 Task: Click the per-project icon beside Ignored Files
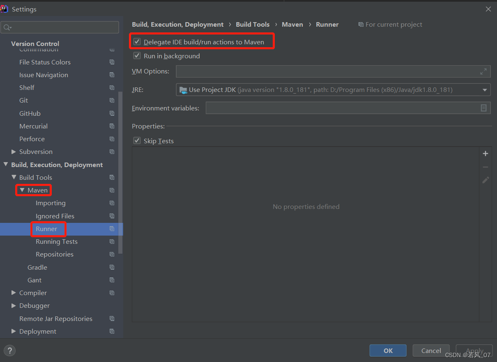[112, 216]
